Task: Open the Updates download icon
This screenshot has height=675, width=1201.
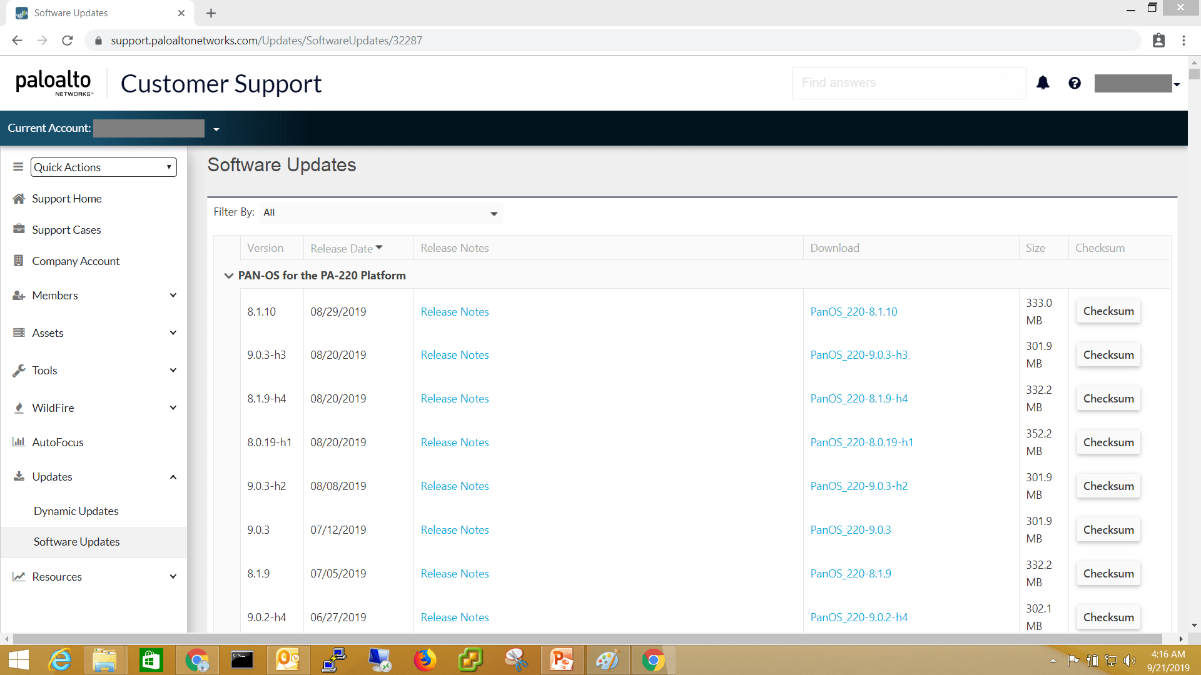Action: (18, 476)
